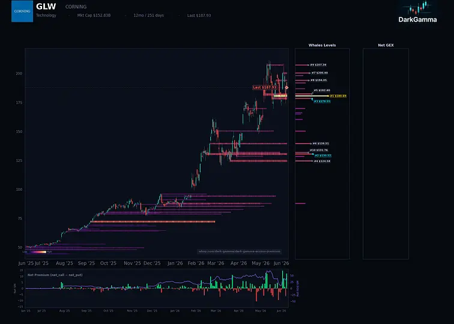Screen dimensions: 454x324
Task: Select the #10 $131.76 whale level
Action: (x=319, y=150)
